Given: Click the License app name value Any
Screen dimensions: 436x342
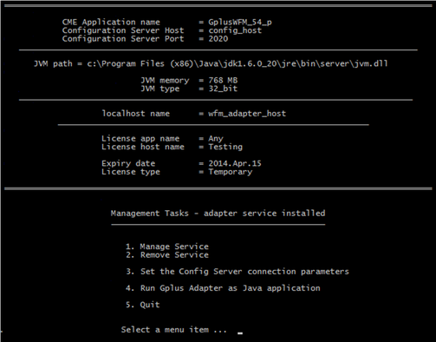Looking at the screenshot, I should click(216, 139).
